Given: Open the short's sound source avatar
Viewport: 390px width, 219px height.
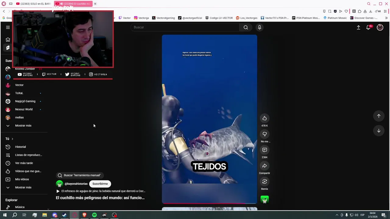Looking at the screenshot, I should (264, 200).
